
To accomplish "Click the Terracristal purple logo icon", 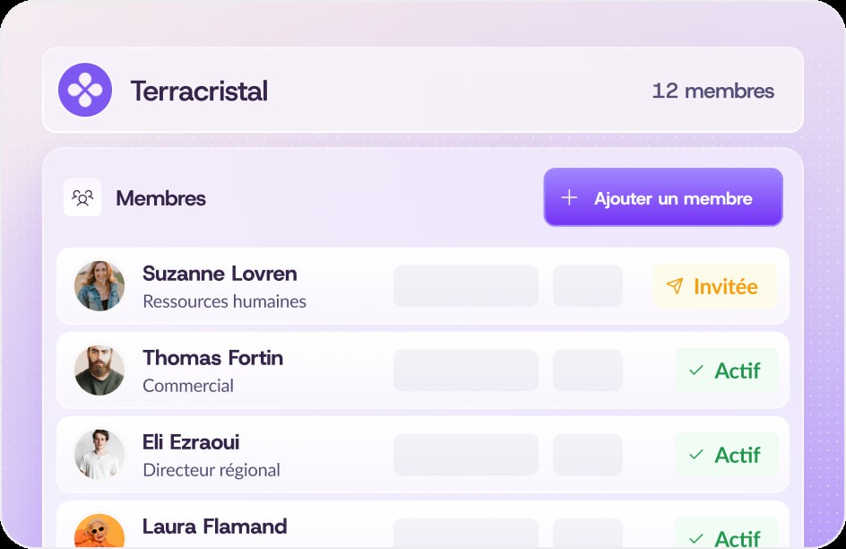I will coord(85,91).
